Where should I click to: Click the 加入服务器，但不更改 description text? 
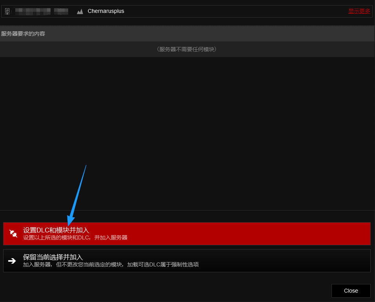click(111, 265)
